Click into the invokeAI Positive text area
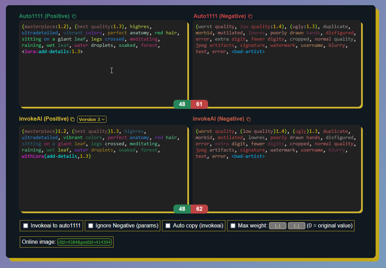Screen dimensions: 386x268 103,168
